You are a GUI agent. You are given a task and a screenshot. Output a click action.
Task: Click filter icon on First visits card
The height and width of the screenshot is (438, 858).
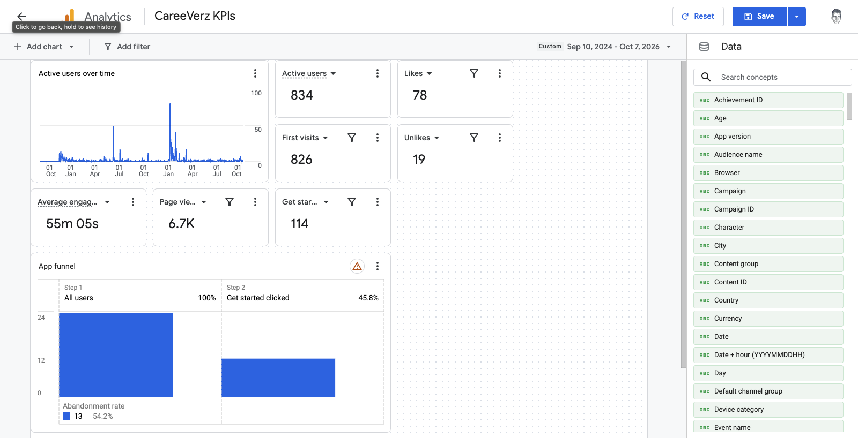pyautogui.click(x=352, y=138)
